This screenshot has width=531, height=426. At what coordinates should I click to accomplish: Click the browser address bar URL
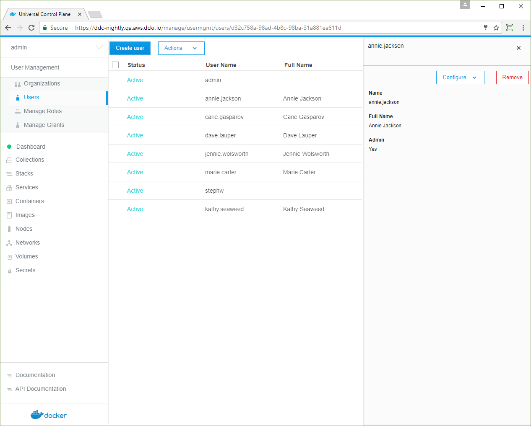(x=252, y=28)
